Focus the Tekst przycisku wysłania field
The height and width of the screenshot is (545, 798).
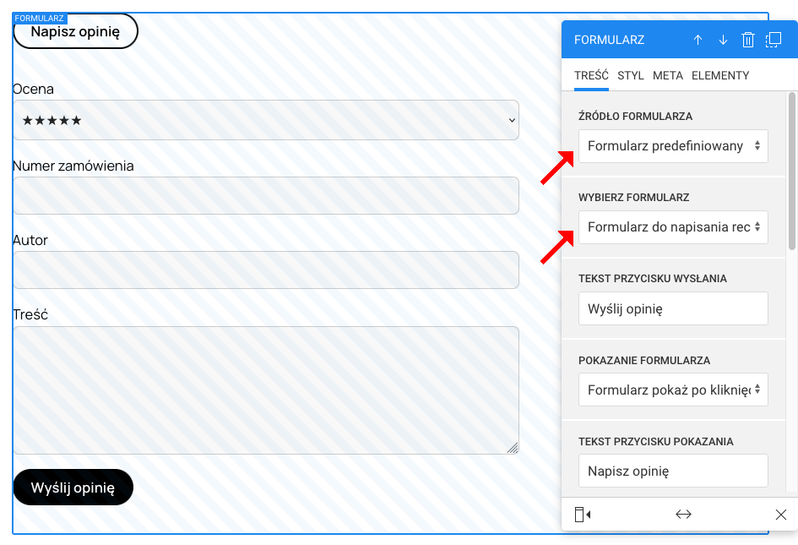673,308
